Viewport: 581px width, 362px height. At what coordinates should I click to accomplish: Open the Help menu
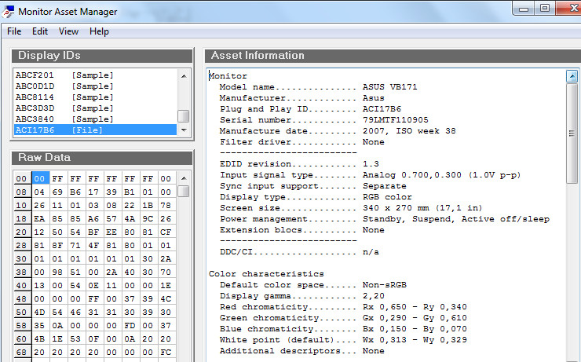(x=99, y=31)
